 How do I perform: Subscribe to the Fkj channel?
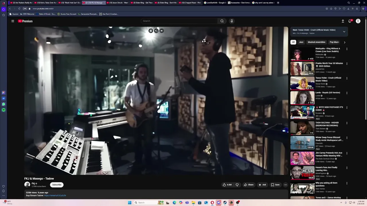[x=57, y=185]
